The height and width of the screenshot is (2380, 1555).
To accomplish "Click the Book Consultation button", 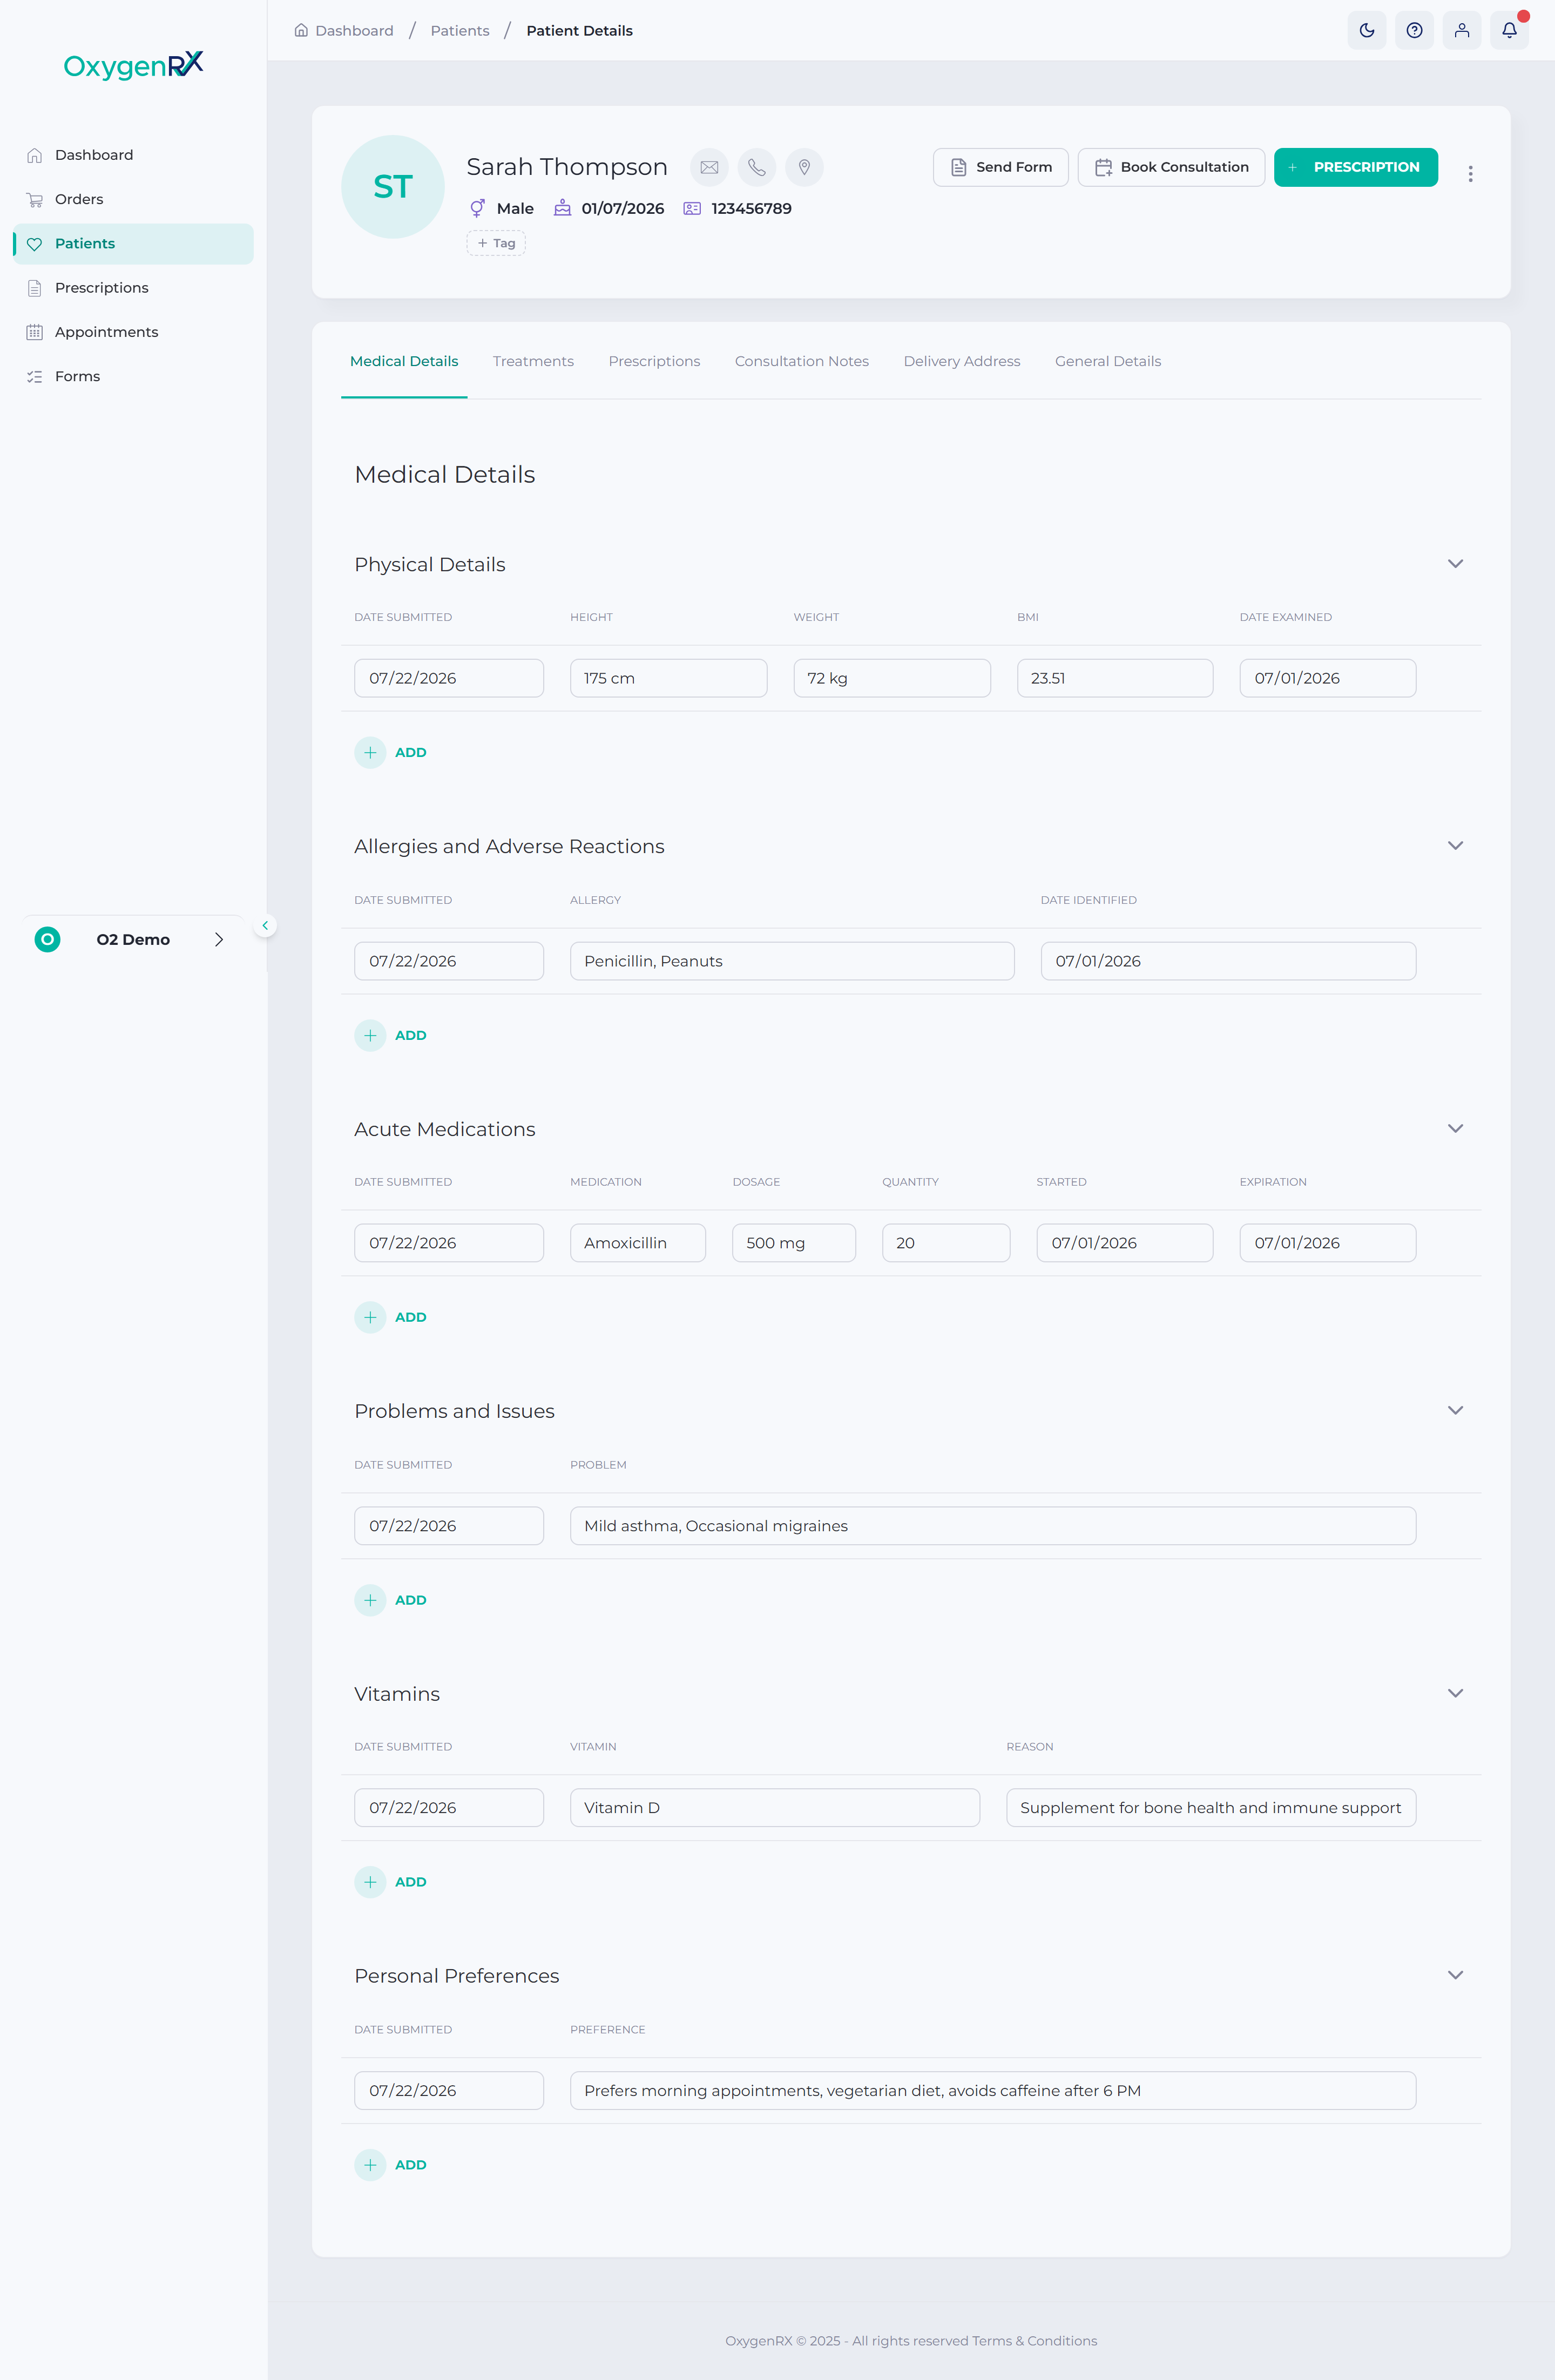I will [x=1171, y=167].
